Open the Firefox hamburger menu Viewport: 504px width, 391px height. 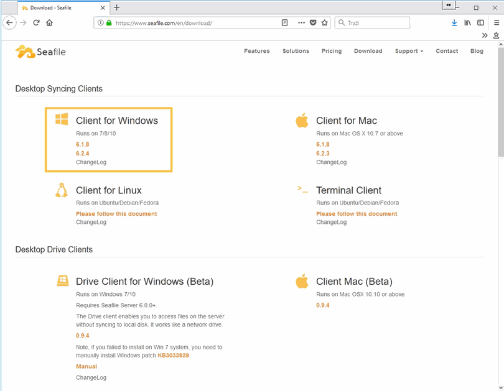pos(497,23)
